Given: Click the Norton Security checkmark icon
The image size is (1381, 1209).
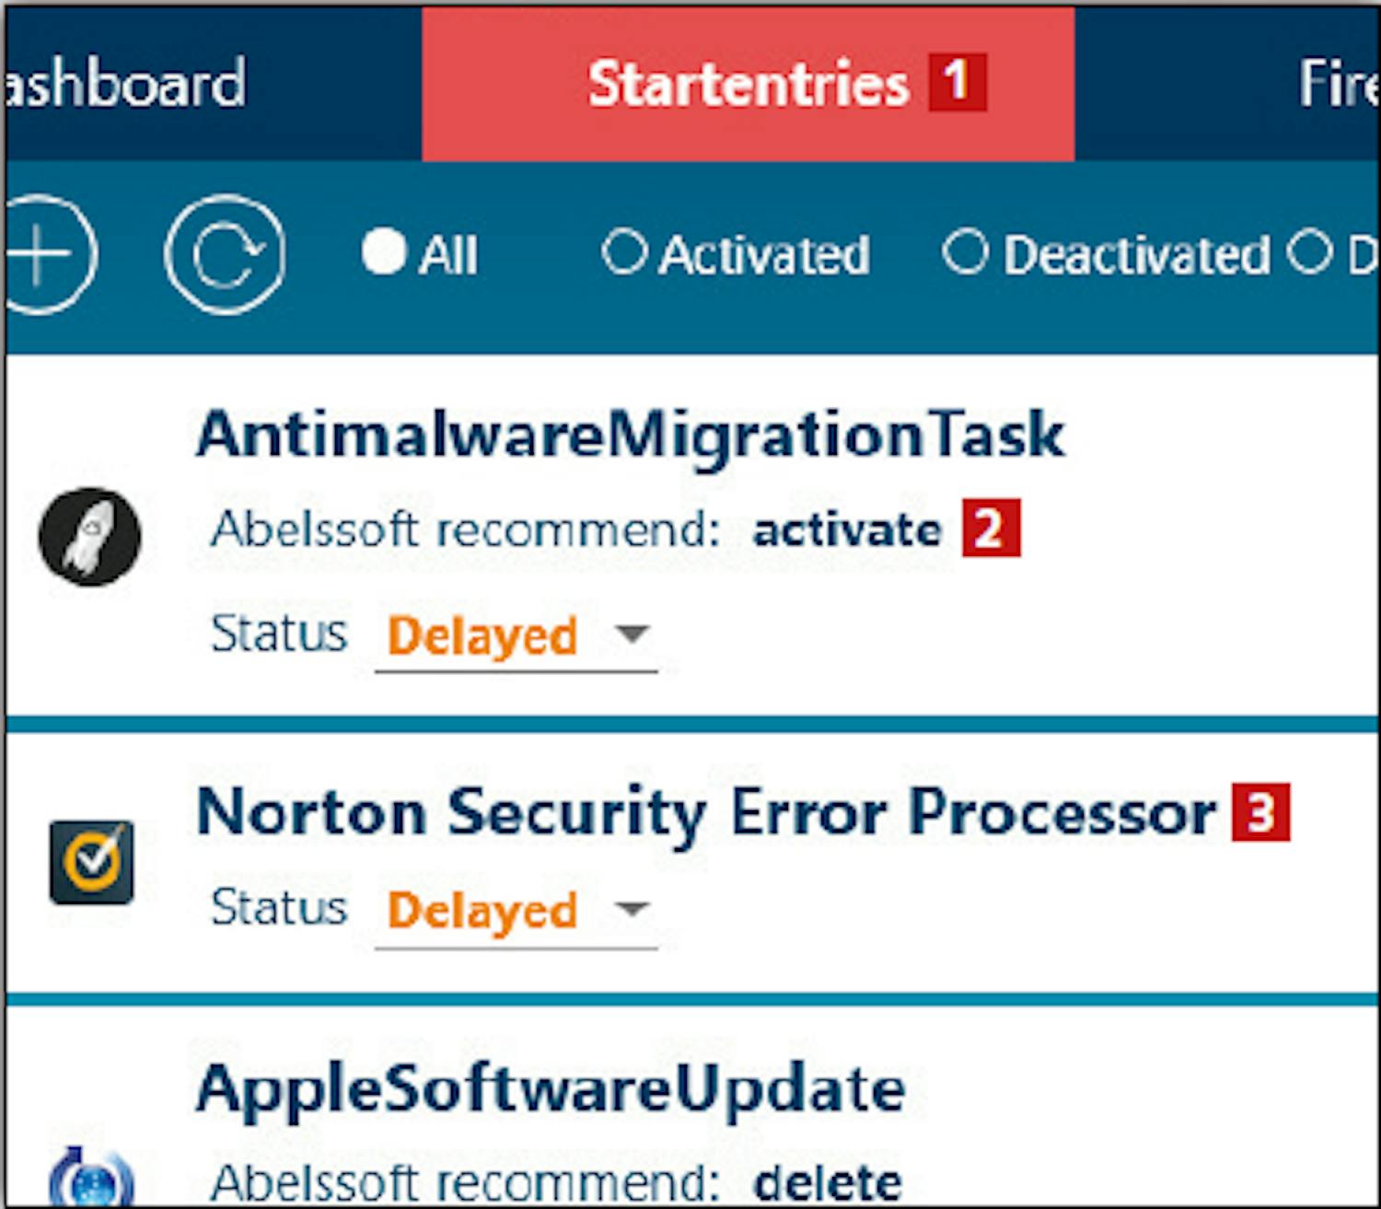Looking at the screenshot, I should pyautogui.click(x=91, y=862).
